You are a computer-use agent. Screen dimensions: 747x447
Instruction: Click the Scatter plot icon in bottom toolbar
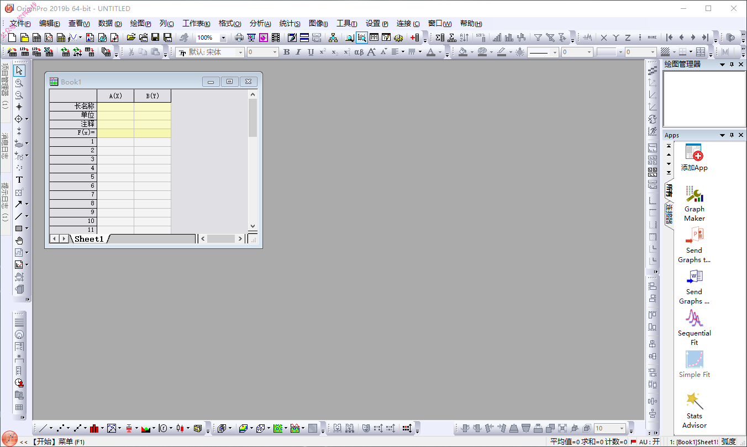tap(60, 428)
